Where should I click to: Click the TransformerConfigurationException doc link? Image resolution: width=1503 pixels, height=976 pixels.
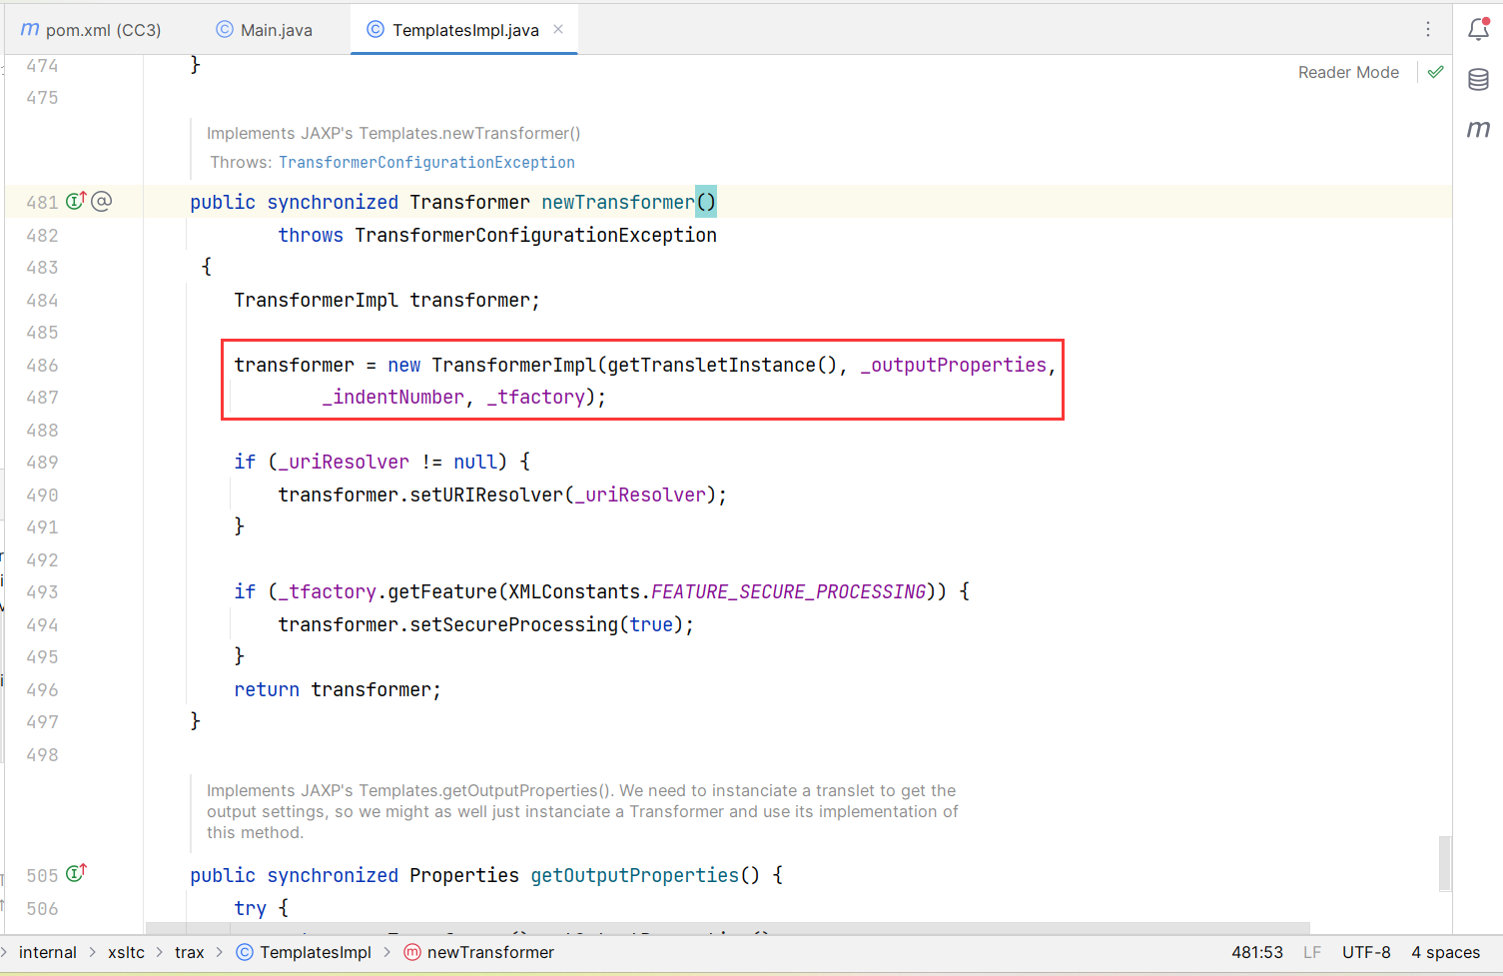[x=426, y=162]
